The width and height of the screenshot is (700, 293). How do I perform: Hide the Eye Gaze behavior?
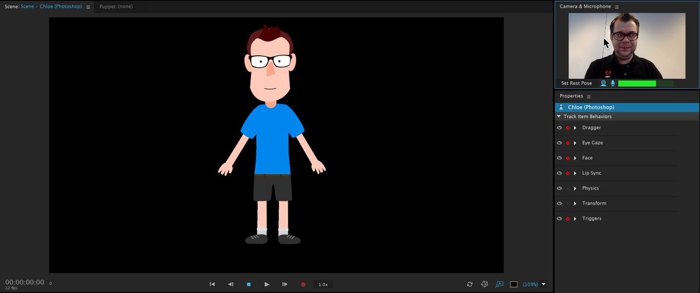tap(559, 143)
